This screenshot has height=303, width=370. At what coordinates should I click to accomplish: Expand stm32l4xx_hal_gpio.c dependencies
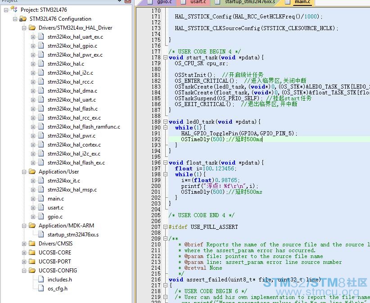coord(33,46)
